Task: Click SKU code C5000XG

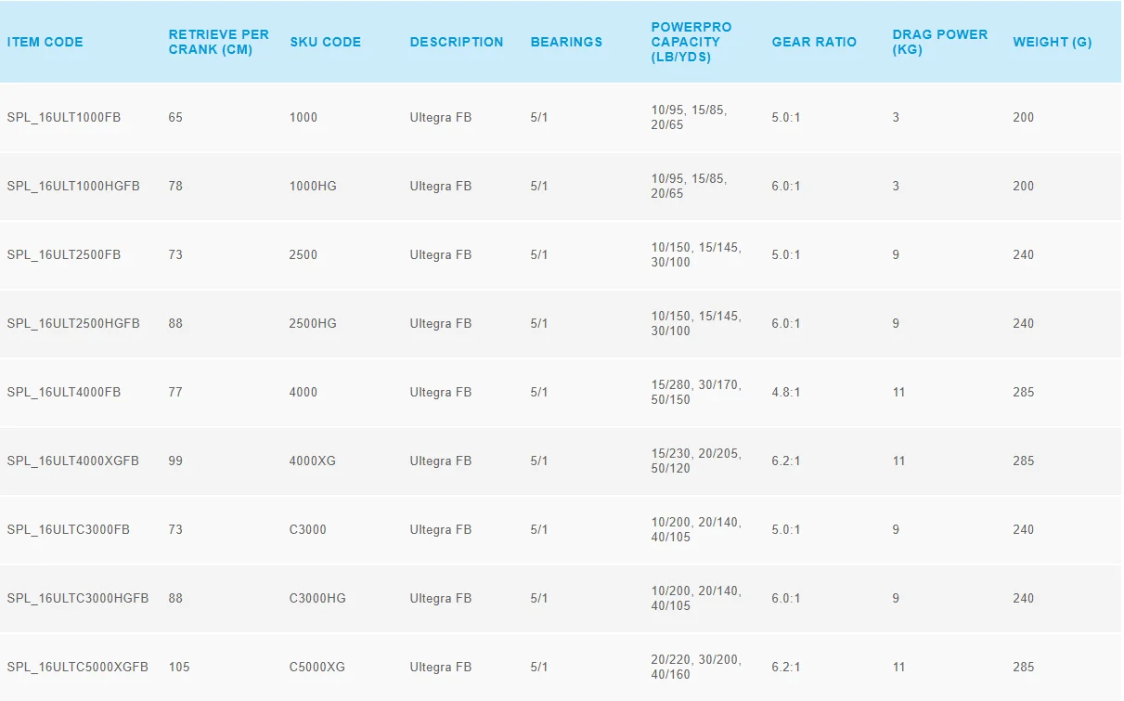Action: [317, 667]
